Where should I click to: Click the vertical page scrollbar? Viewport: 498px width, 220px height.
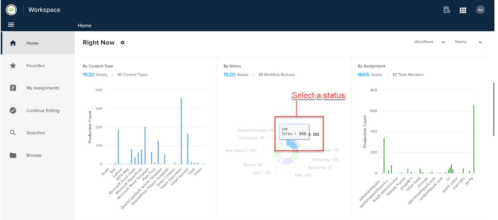coord(494,109)
